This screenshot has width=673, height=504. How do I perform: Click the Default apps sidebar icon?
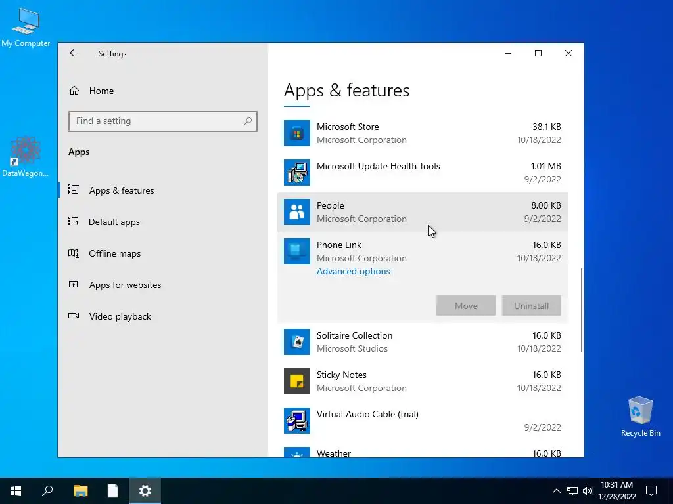coord(74,221)
